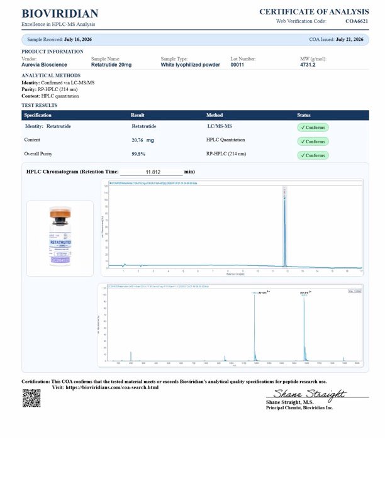Open the bioviridians.com coa-search link
The height and width of the screenshot is (498, 385).
pyautogui.click(x=112, y=387)
